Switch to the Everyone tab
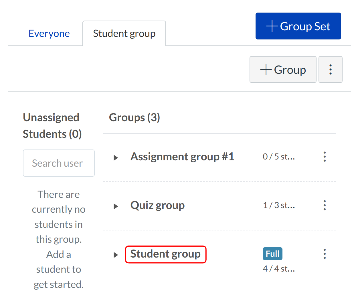 click(x=49, y=34)
